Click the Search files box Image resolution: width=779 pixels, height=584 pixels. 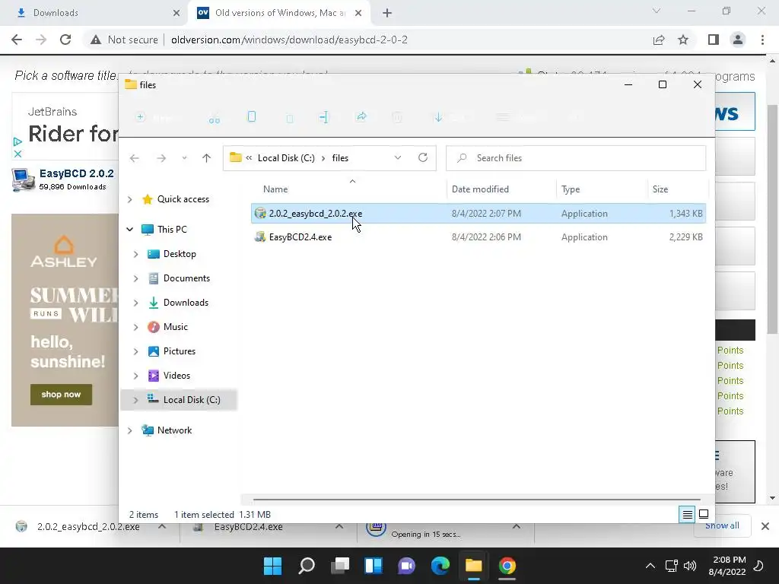tap(576, 158)
